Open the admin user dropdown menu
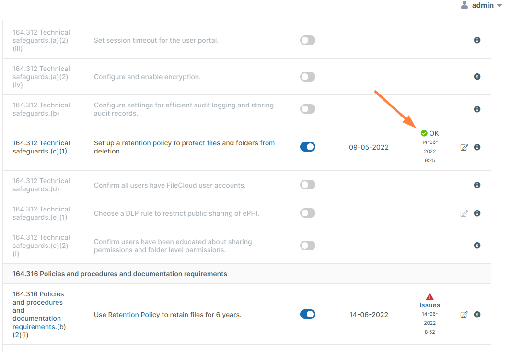Image resolution: width=511 pixels, height=352 pixels. click(x=481, y=5)
